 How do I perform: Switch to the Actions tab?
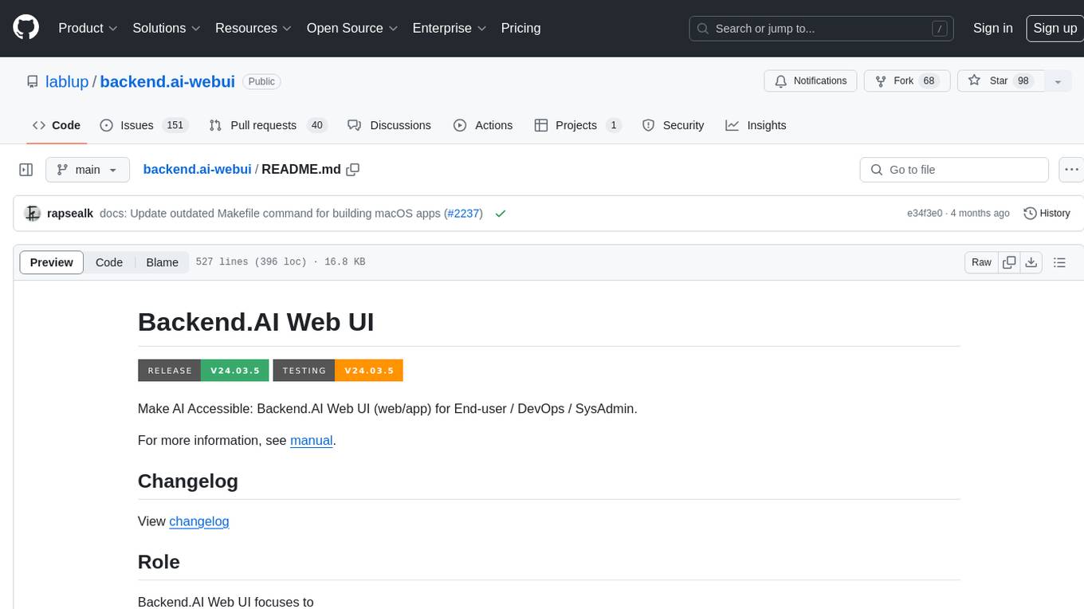(483, 125)
